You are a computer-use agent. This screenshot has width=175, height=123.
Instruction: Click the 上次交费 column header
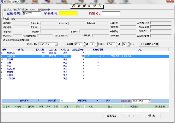pos(39,50)
